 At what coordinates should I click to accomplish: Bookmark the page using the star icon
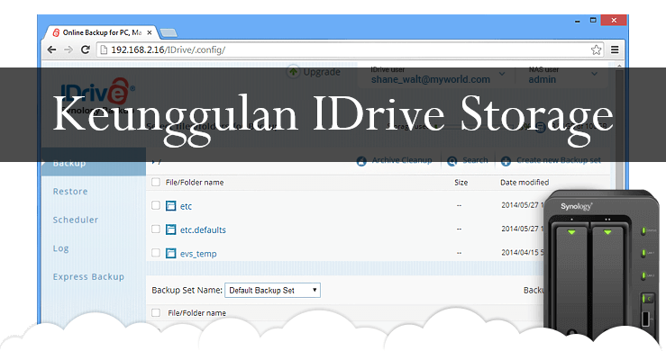tap(596, 49)
